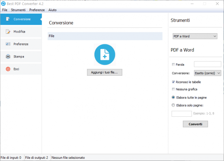The image size is (224, 161).
Task: Open the Preferenze menu in menu bar
Action: (x=37, y=10)
